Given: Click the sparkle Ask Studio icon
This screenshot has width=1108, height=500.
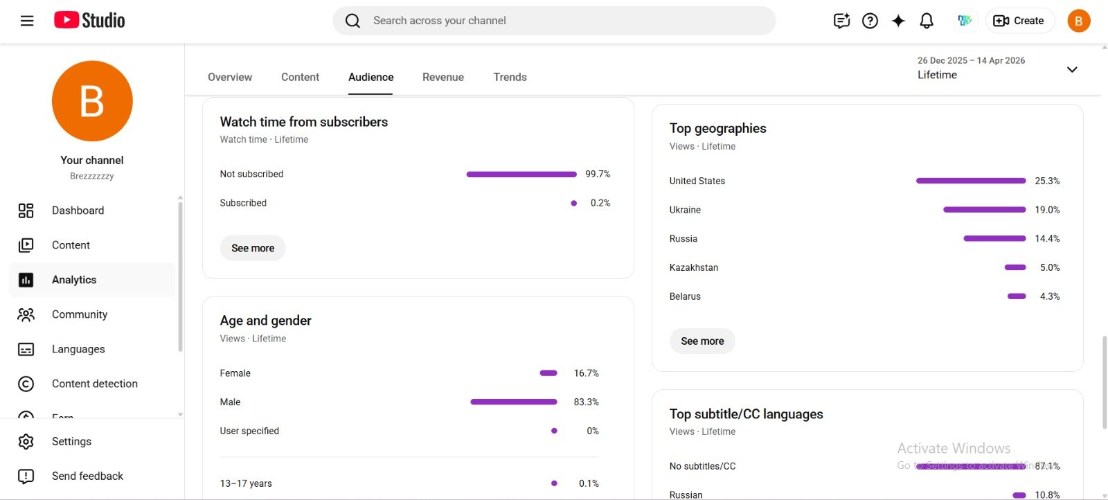Looking at the screenshot, I should 898,21.
